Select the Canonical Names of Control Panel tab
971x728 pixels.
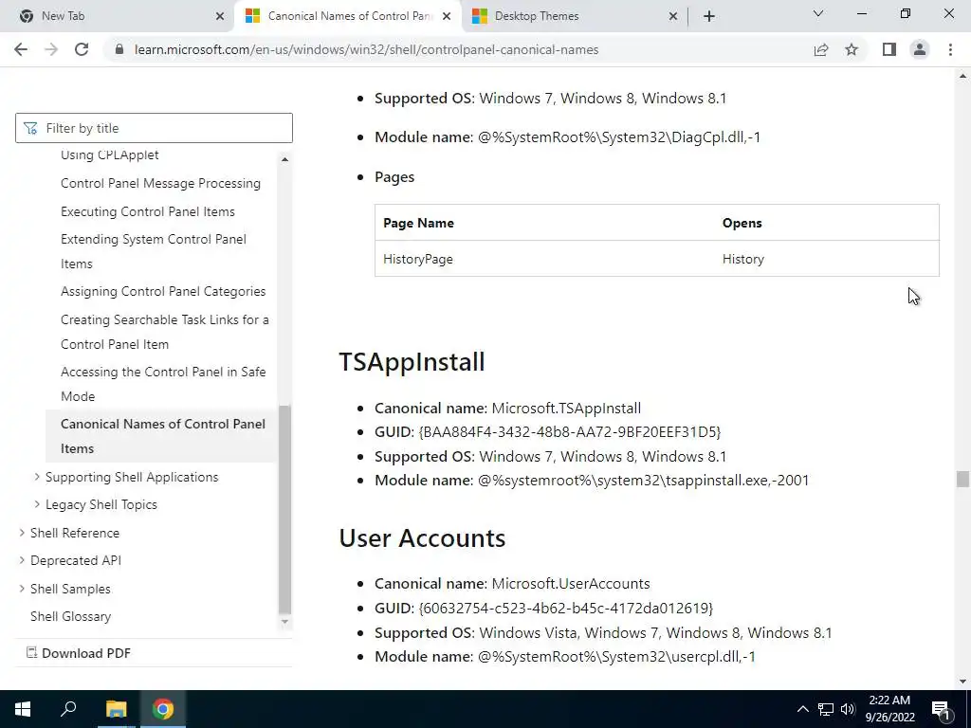347,16
